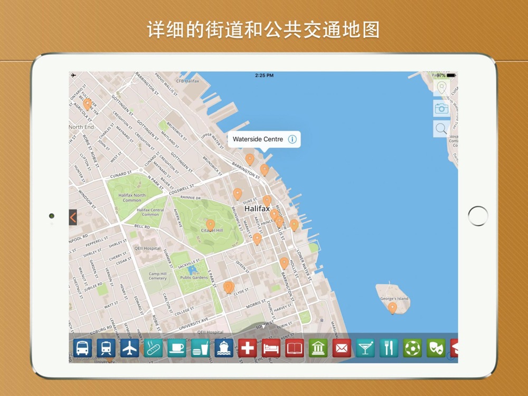Viewport: 528px width, 396px height.
Task: Click the Public Gardens label
Action: pyautogui.click(x=194, y=278)
